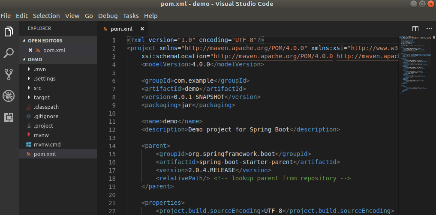This screenshot has width=436, height=215.
Task: Open the Edit menu
Action: pos(22,16)
